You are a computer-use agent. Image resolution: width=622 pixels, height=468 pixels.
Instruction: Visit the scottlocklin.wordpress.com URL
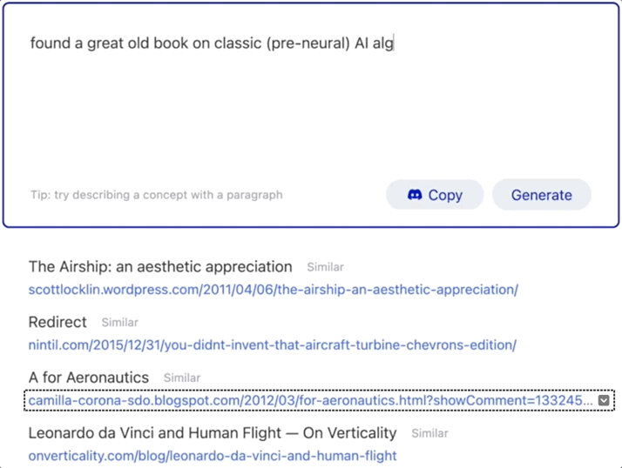point(273,290)
